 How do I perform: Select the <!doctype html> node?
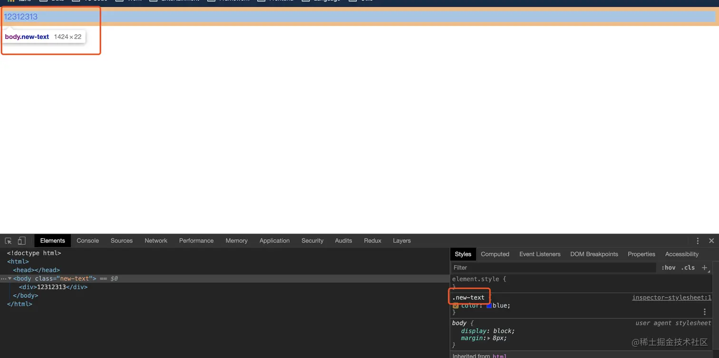[x=34, y=253]
